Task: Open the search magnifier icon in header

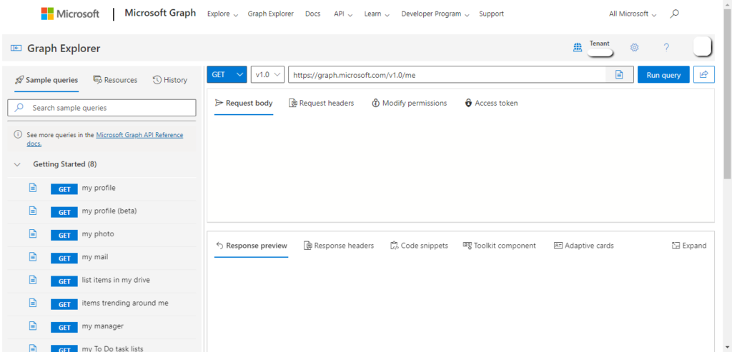Action: click(x=674, y=14)
